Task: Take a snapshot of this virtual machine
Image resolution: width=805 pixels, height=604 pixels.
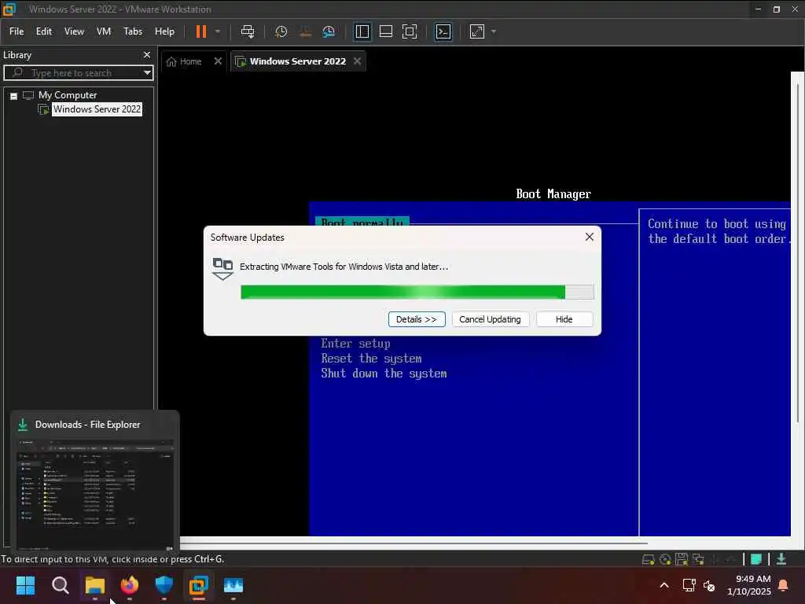Action: pos(281,31)
